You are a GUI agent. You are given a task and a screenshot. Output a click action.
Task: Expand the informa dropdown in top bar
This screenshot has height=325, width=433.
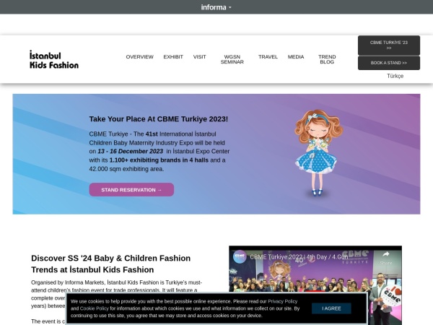[216, 7]
